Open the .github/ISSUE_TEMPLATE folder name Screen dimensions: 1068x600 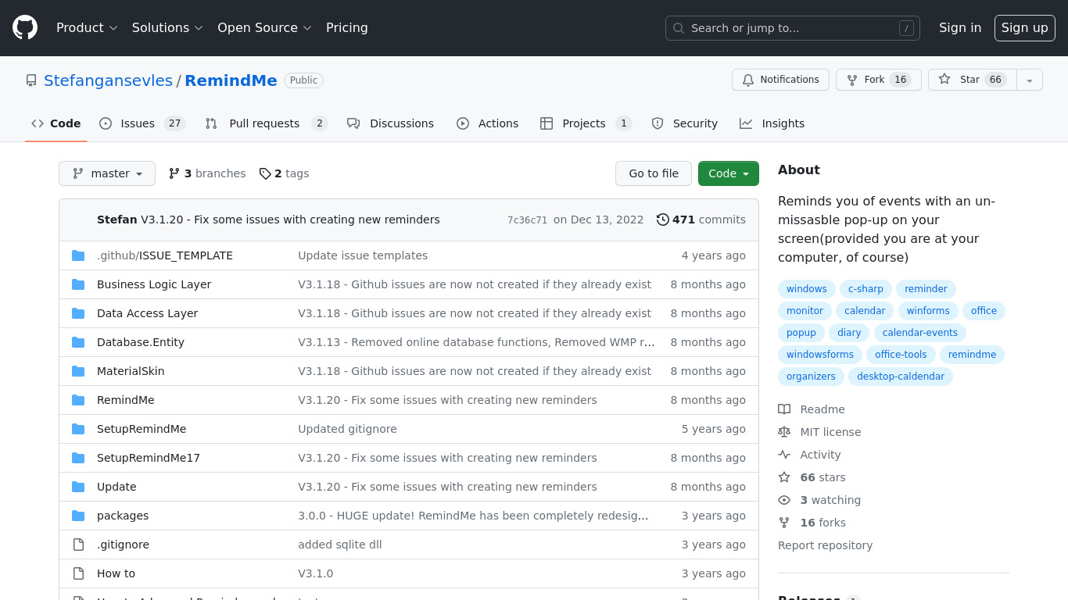(165, 255)
